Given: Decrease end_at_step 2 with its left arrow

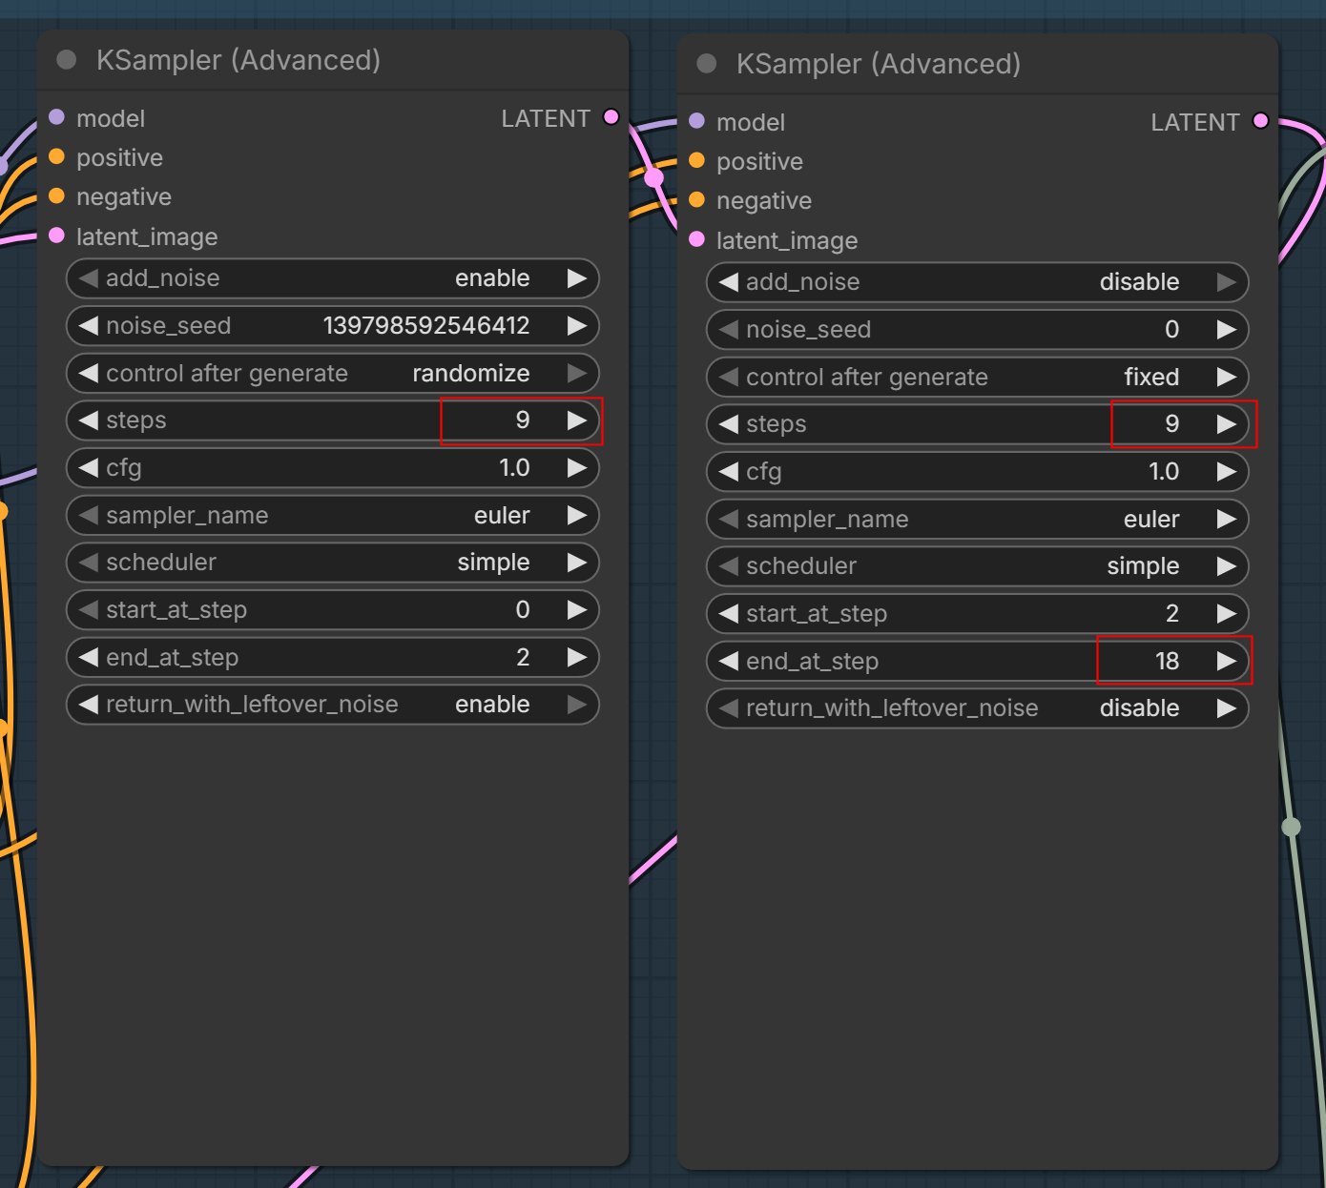Looking at the screenshot, I should [89, 658].
